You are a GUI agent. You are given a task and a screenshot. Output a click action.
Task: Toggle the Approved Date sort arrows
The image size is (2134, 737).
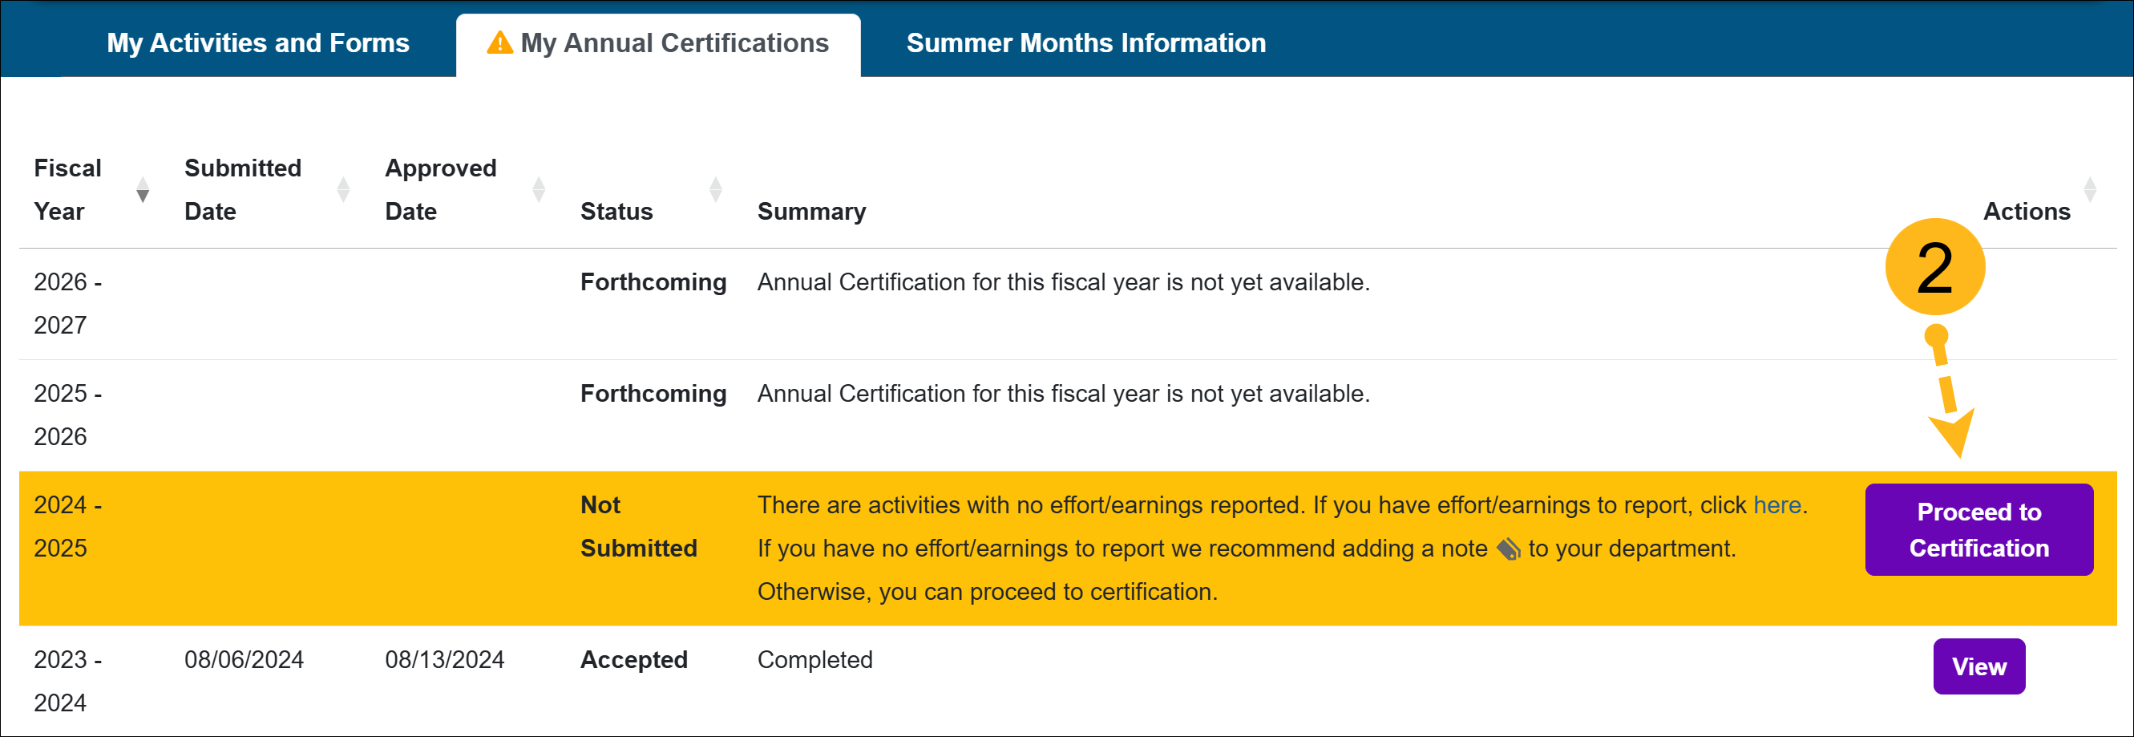539,190
